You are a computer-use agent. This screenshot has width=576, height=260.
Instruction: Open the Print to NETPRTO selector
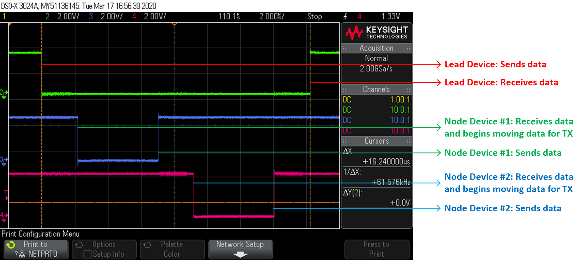(x=36, y=249)
